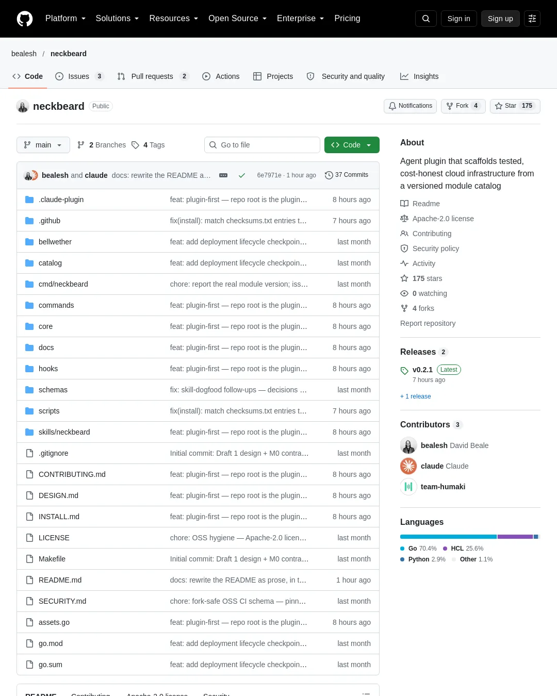
Task: Expand the green Code clone dropdown
Action: click(x=352, y=145)
